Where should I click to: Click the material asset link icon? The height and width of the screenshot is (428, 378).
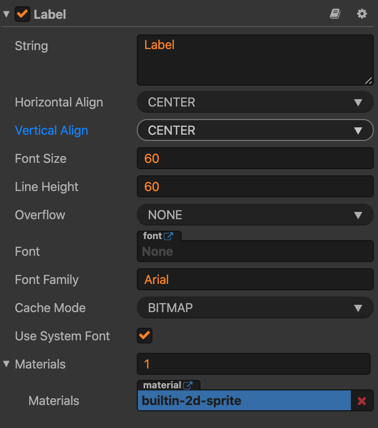tap(188, 385)
